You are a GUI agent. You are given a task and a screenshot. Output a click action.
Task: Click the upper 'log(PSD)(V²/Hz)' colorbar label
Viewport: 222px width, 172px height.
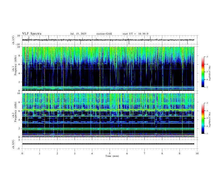210,73
